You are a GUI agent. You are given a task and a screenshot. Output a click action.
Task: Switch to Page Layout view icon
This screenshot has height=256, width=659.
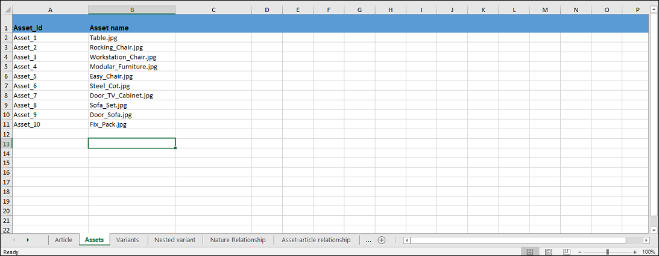click(549, 252)
